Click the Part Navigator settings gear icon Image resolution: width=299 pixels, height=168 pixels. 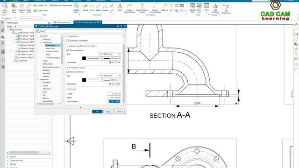click(2, 23)
